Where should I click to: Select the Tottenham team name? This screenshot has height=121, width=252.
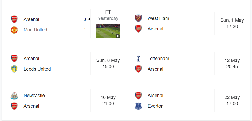(158, 59)
